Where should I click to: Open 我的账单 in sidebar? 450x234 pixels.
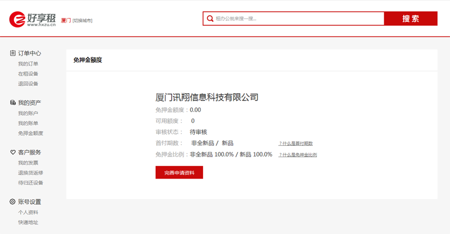tap(28, 123)
